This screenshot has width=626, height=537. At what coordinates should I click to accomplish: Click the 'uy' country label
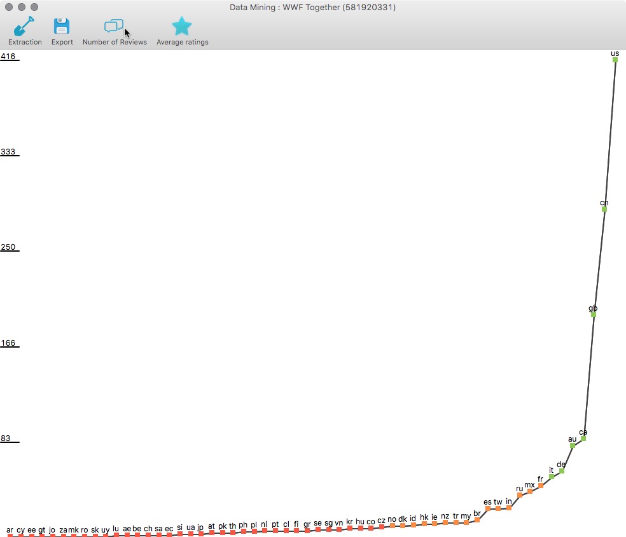coord(105,530)
